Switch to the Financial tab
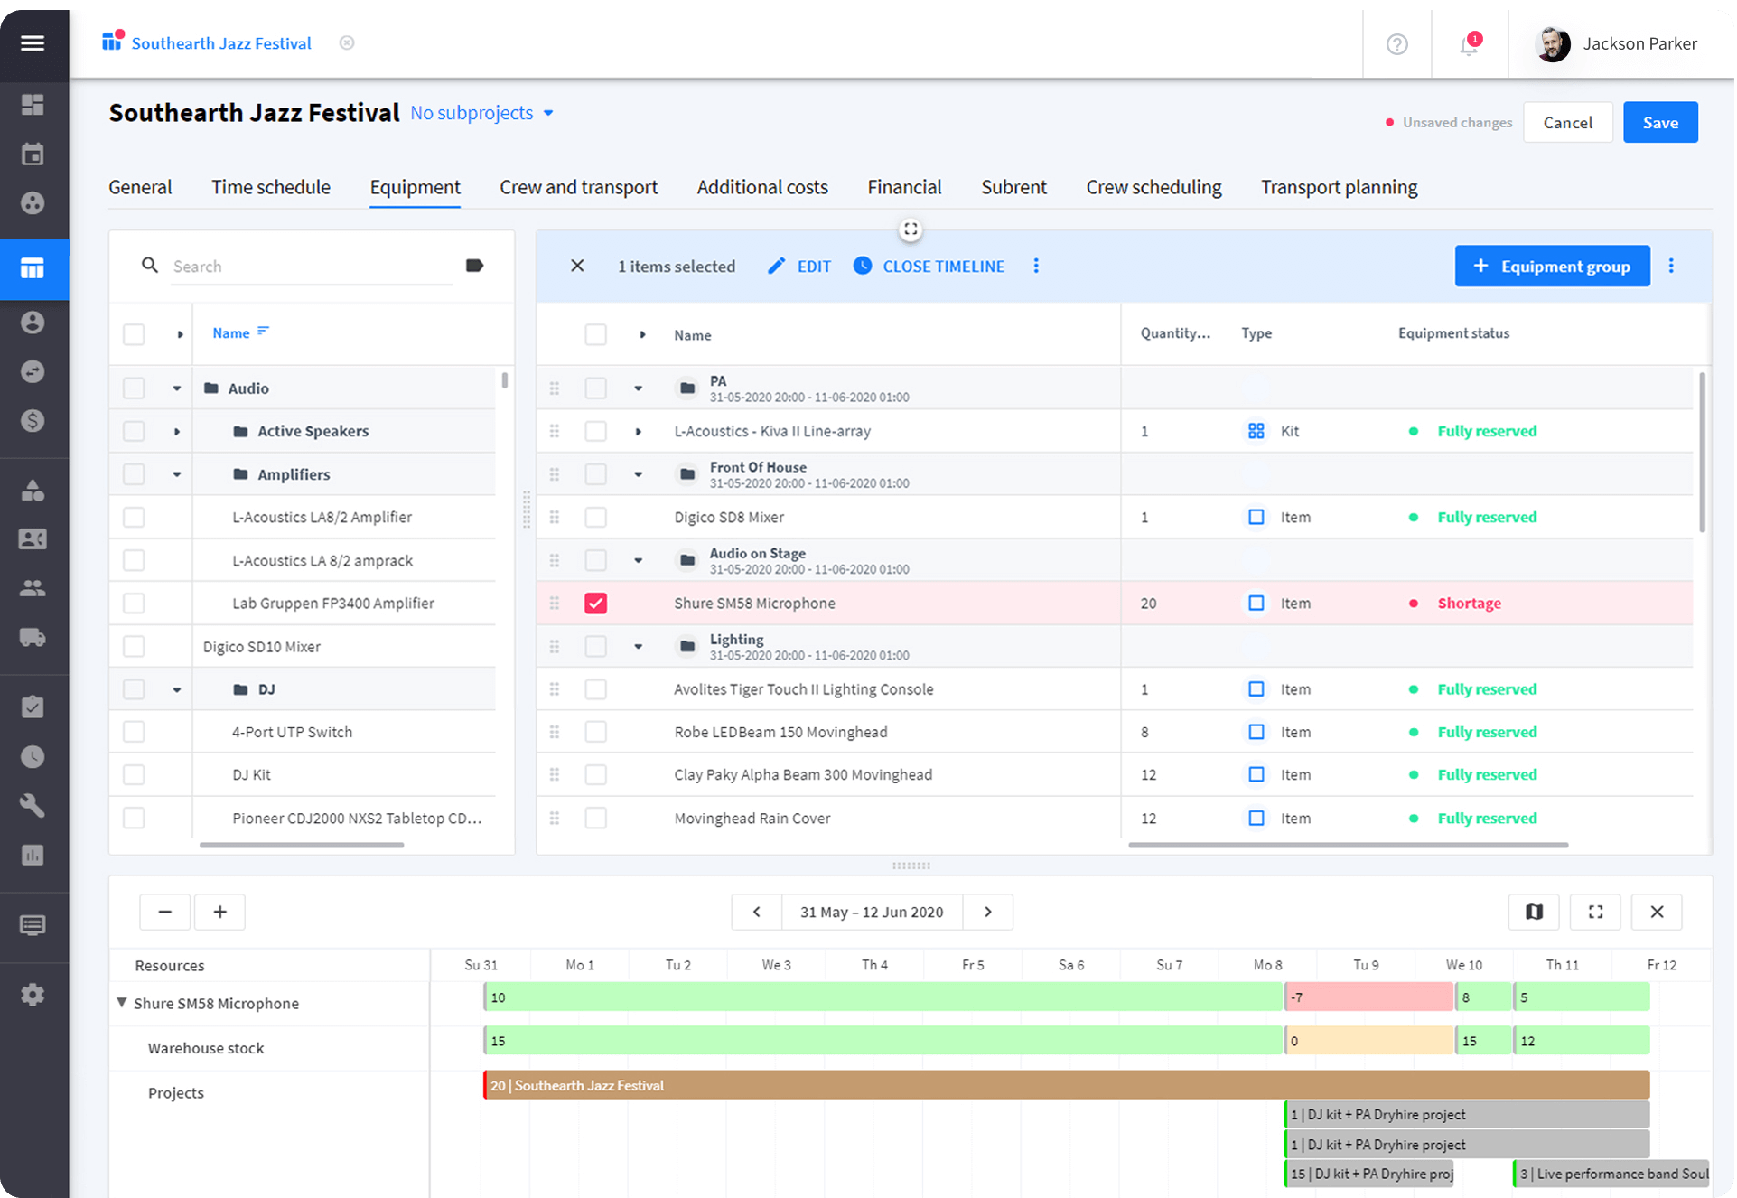Image resolution: width=1737 pixels, height=1198 pixels. click(904, 187)
